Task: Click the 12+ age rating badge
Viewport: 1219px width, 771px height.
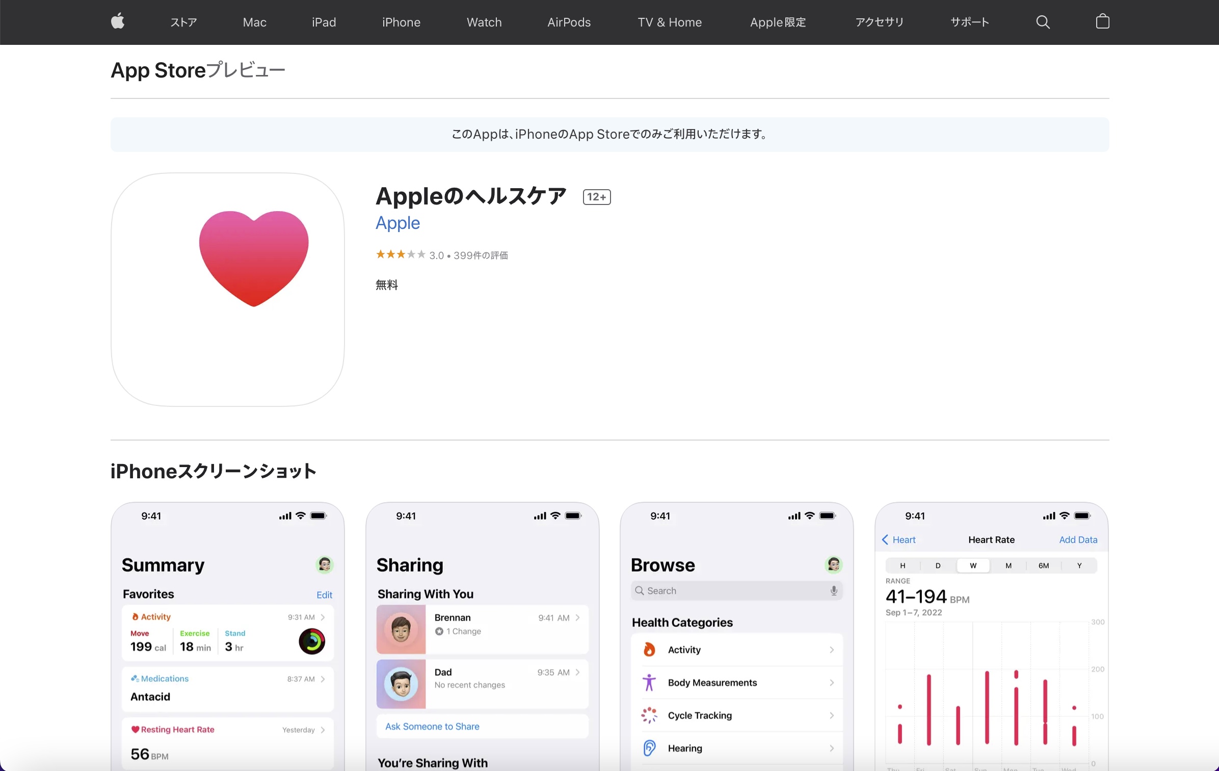Action: (x=596, y=197)
